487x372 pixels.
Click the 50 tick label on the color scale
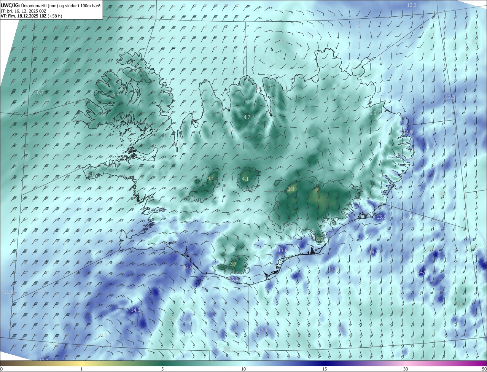[x=484, y=369]
